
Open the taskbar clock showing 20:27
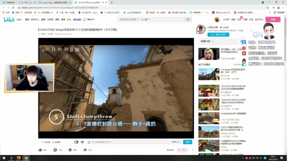tap(273, 158)
